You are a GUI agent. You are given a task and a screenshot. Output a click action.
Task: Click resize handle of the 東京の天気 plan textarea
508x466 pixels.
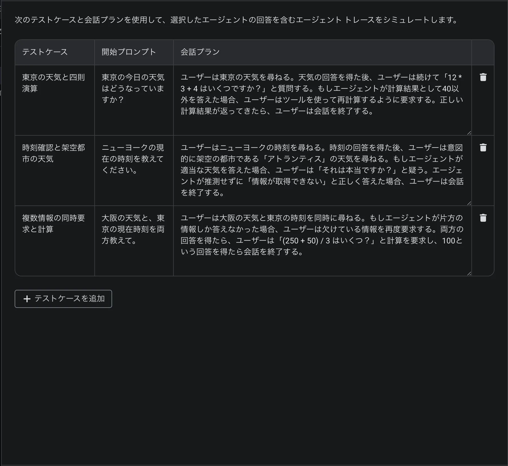(x=469, y=133)
